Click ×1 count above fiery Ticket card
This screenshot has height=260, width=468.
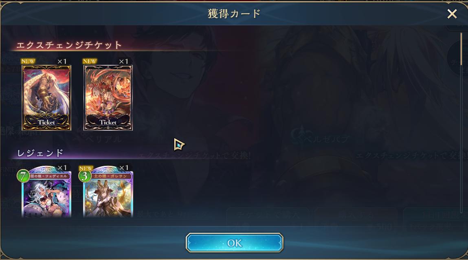(x=123, y=62)
